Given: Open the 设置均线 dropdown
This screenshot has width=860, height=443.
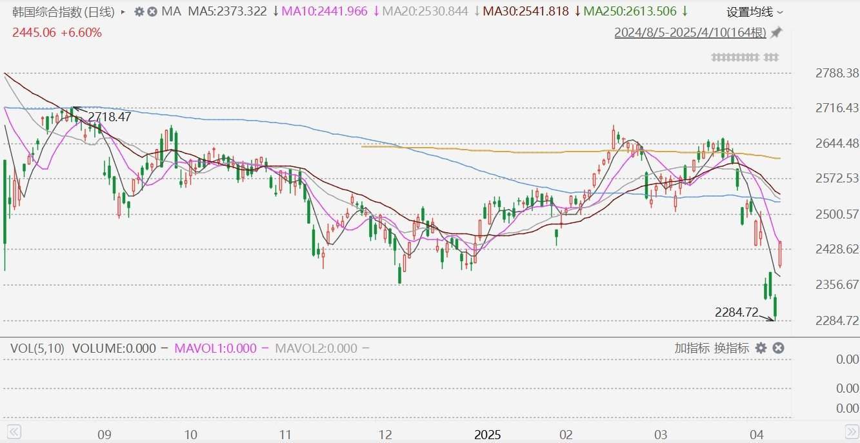Looking at the screenshot, I should pyautogui.click(x=754, y=12).
